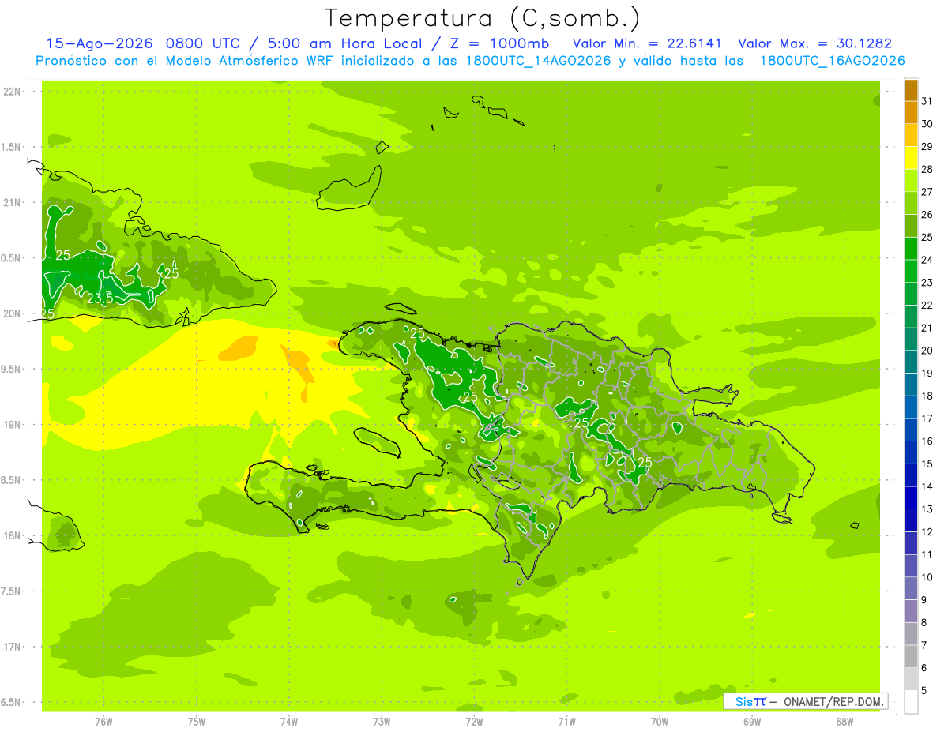Screen dimensions: 948x732
Task: Click the legend value '10'
Action: (x=927, y=577)
